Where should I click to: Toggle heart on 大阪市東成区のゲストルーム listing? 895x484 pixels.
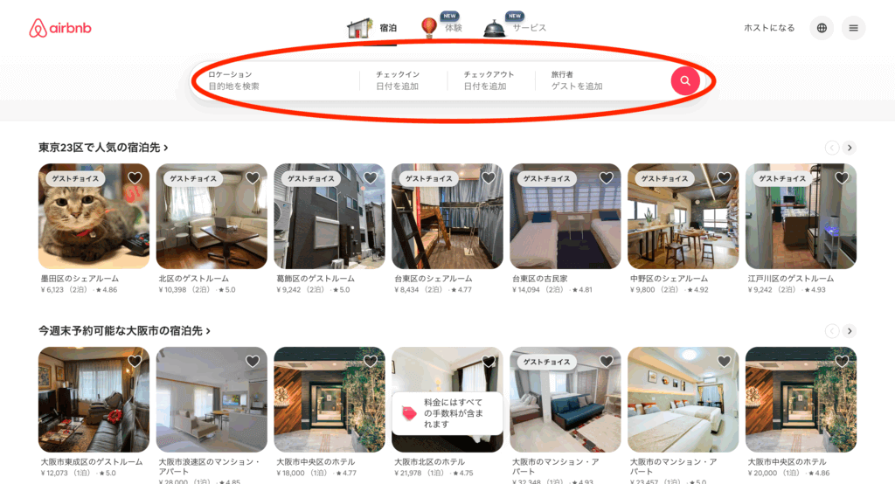pos(135,361)
